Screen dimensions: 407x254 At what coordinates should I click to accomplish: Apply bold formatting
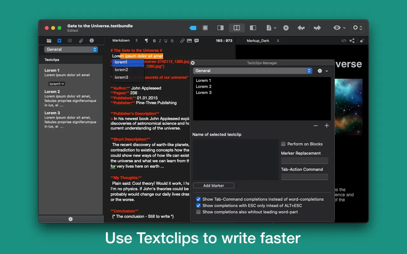click(x=154, y=41)
